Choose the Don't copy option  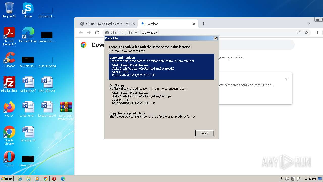(161, 95)
